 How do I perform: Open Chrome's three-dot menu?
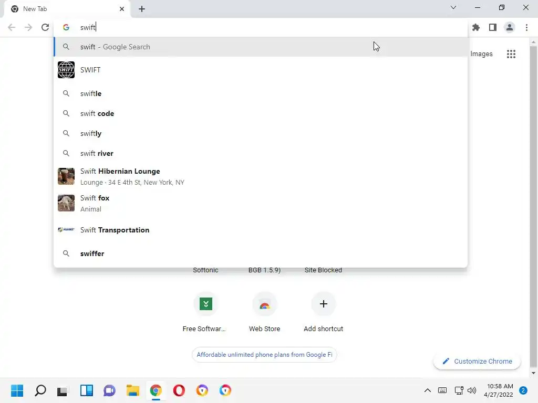coord(526,27)
